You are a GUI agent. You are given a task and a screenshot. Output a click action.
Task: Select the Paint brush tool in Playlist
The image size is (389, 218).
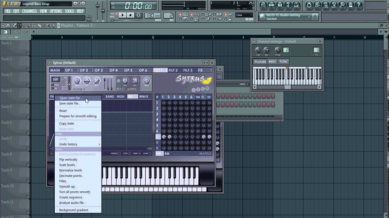tap(19, 25)
